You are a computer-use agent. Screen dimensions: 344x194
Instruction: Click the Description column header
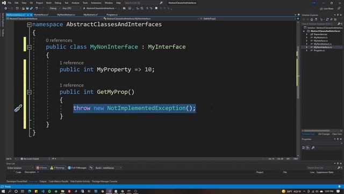coord(30,172)
